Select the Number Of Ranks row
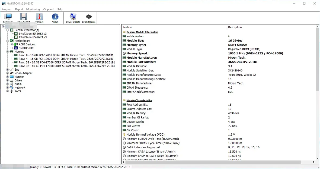The height and width of the screenshot is (169, 320). point(219,117)
